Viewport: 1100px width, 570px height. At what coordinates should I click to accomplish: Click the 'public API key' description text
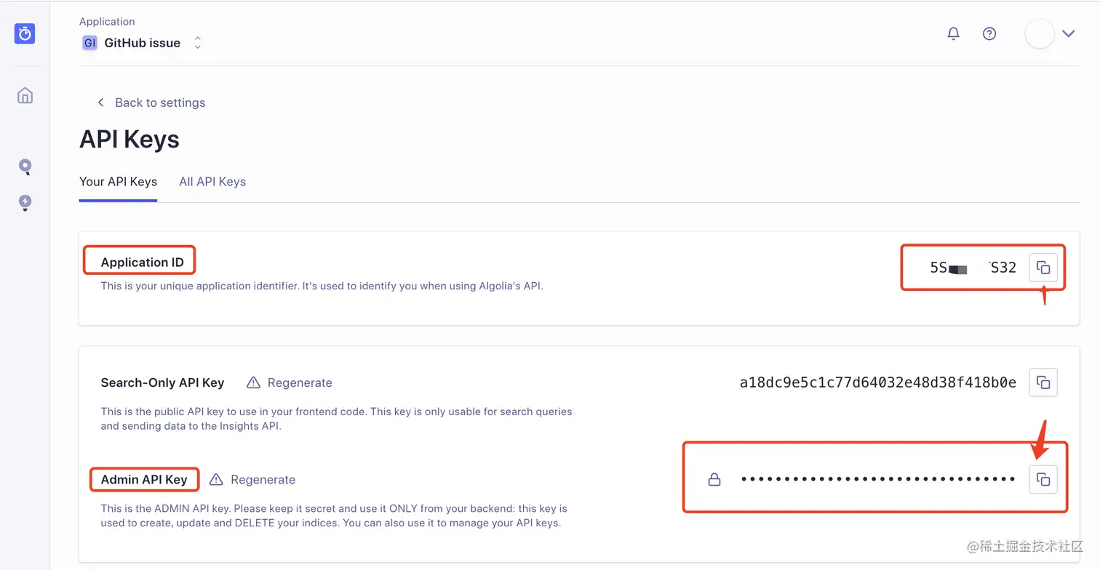click(x=336, y=419)
